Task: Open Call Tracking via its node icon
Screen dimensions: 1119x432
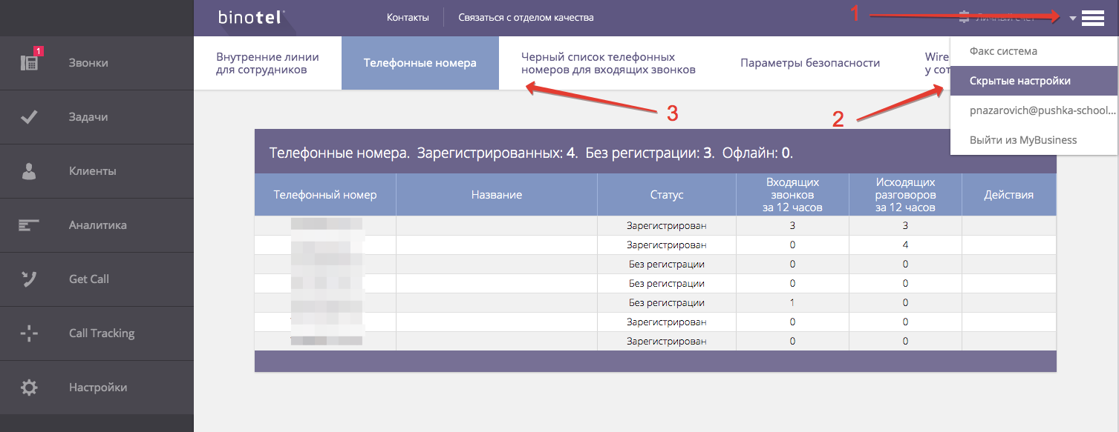Action: [x=30, y=333]
